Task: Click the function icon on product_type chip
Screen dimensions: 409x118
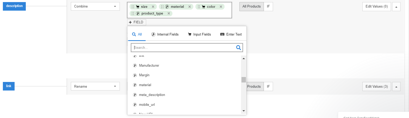Action: click(x=138, y=13)
